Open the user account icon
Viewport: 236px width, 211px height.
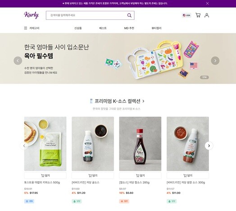[x=207, y=15]
